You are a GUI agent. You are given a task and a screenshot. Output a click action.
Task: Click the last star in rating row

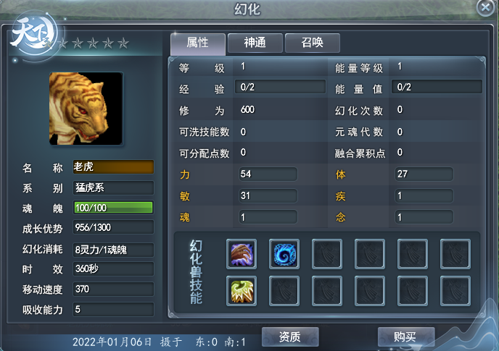tap(123, 43)
